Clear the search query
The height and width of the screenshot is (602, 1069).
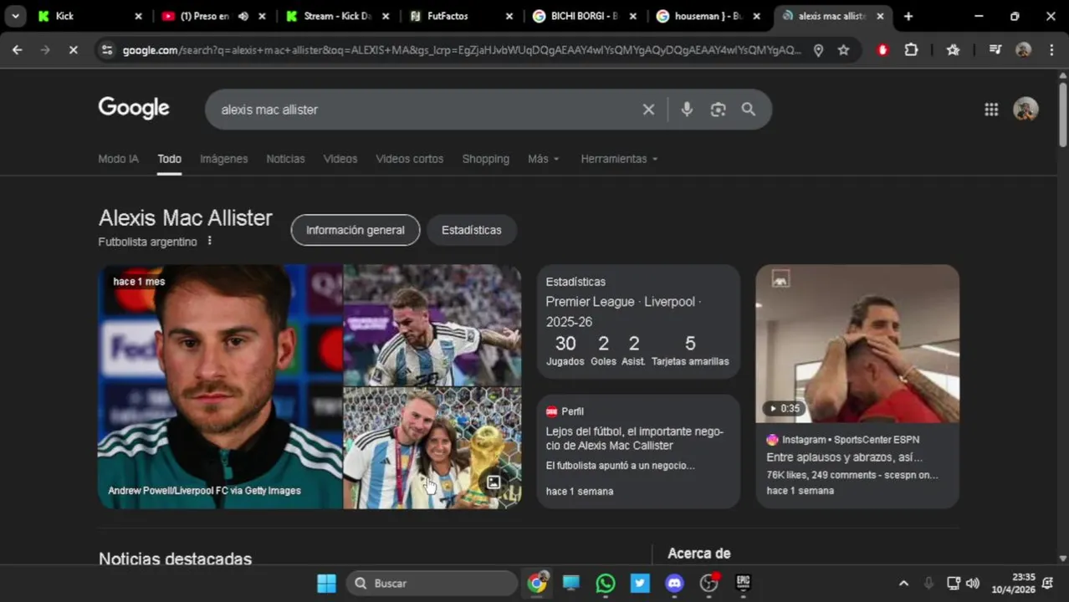(x=648, y=110)
